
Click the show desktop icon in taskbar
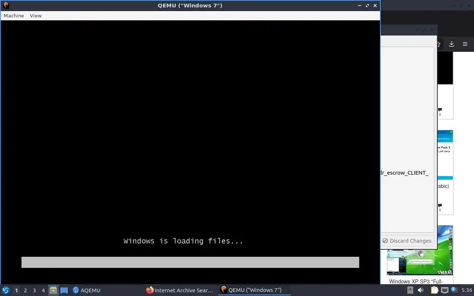64,290
